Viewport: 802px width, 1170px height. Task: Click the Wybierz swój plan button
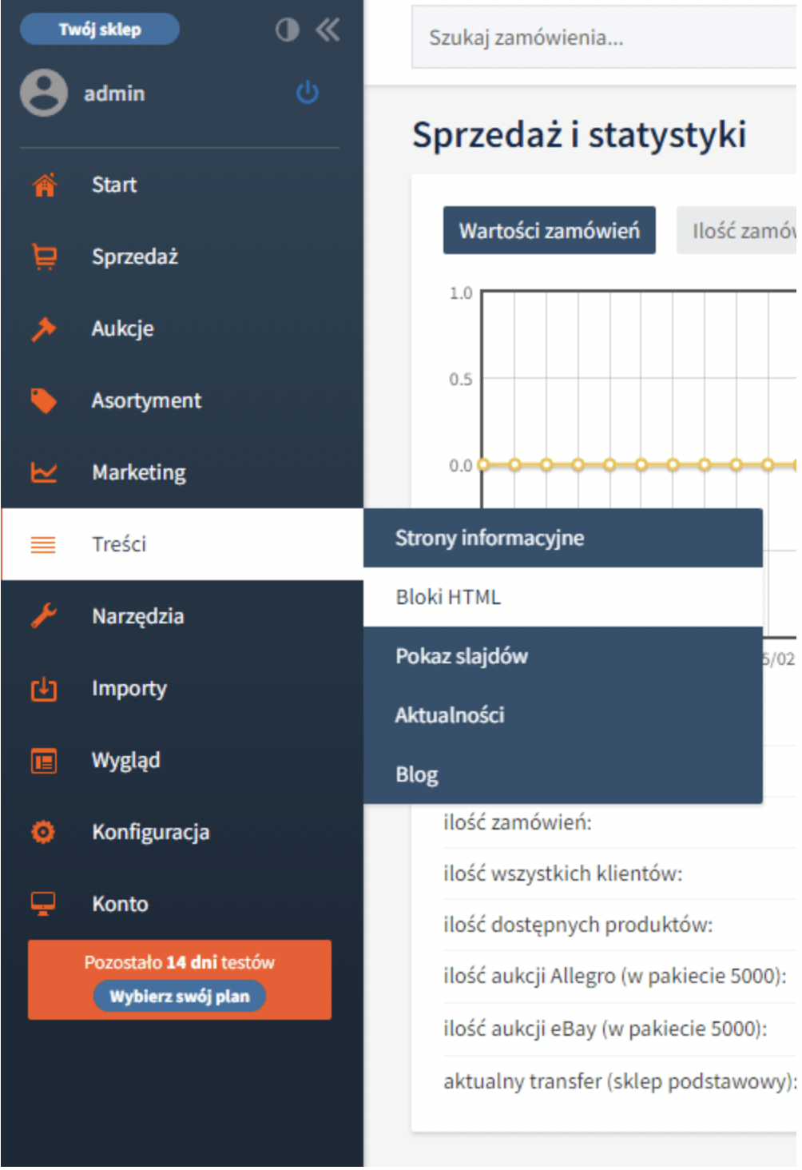click(x=180, y=997)
